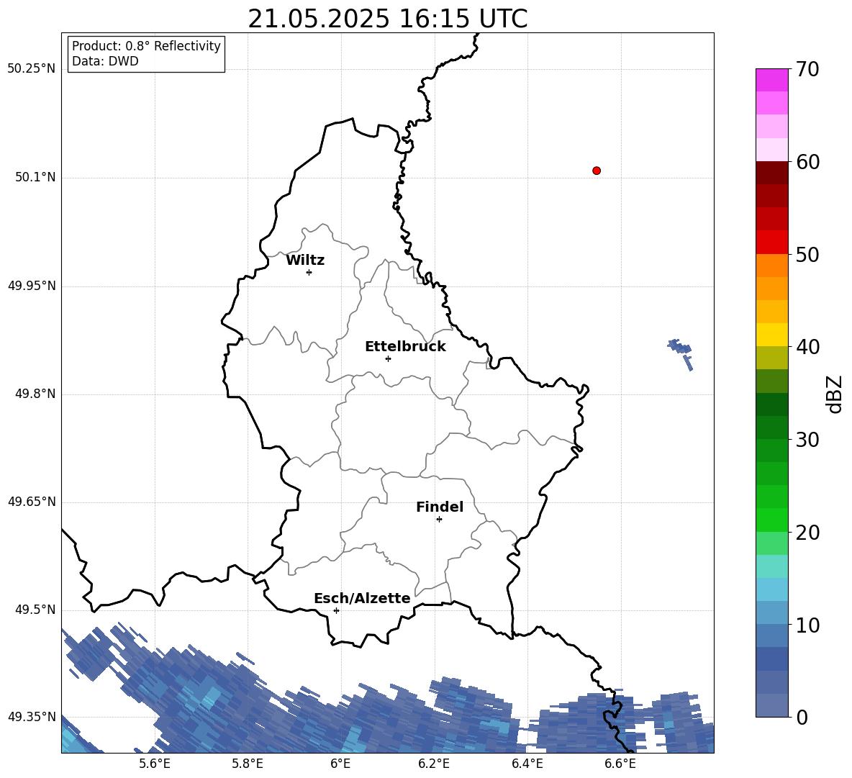Click the Ettelbruck station cross marker
This screenshot has height=778, width=852.
coord(388,358)
